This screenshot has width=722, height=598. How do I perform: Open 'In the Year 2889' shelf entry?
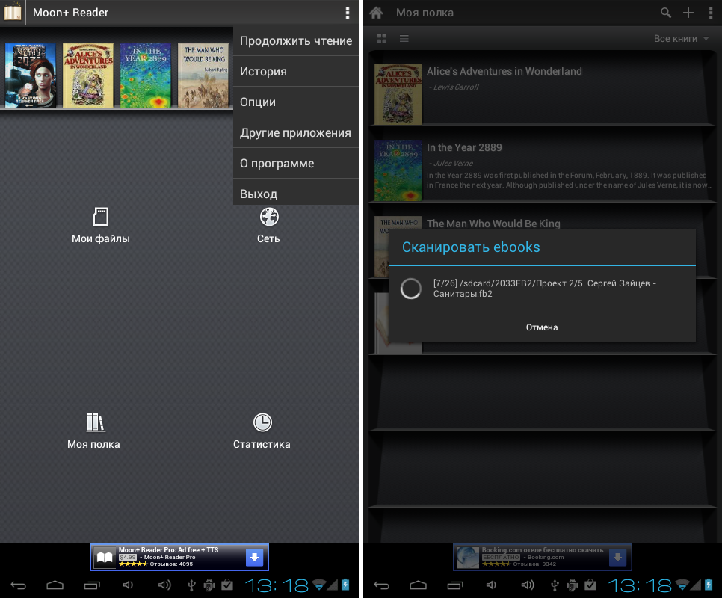pos(464,148)
